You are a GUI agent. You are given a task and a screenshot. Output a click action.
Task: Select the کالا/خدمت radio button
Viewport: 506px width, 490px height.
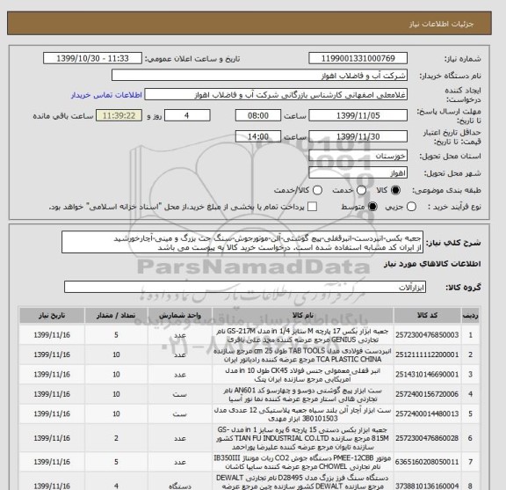coord(317,190)
